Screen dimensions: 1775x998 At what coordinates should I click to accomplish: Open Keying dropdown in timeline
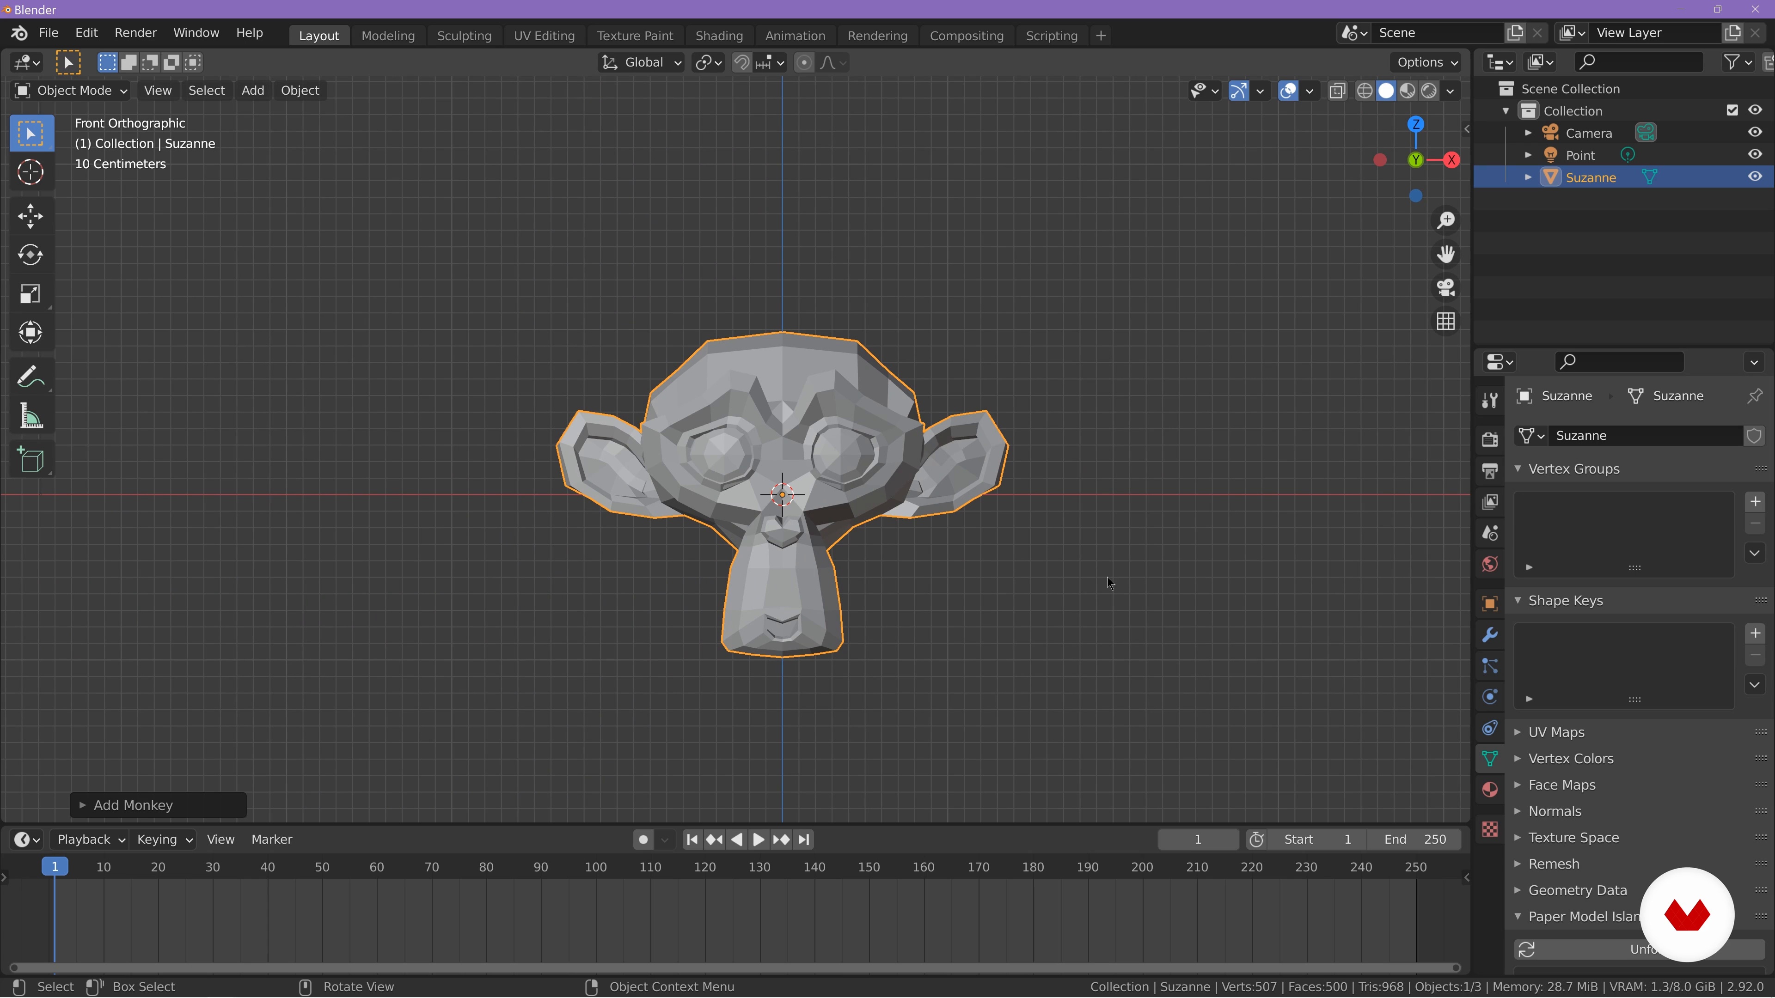tap(164, 840)
